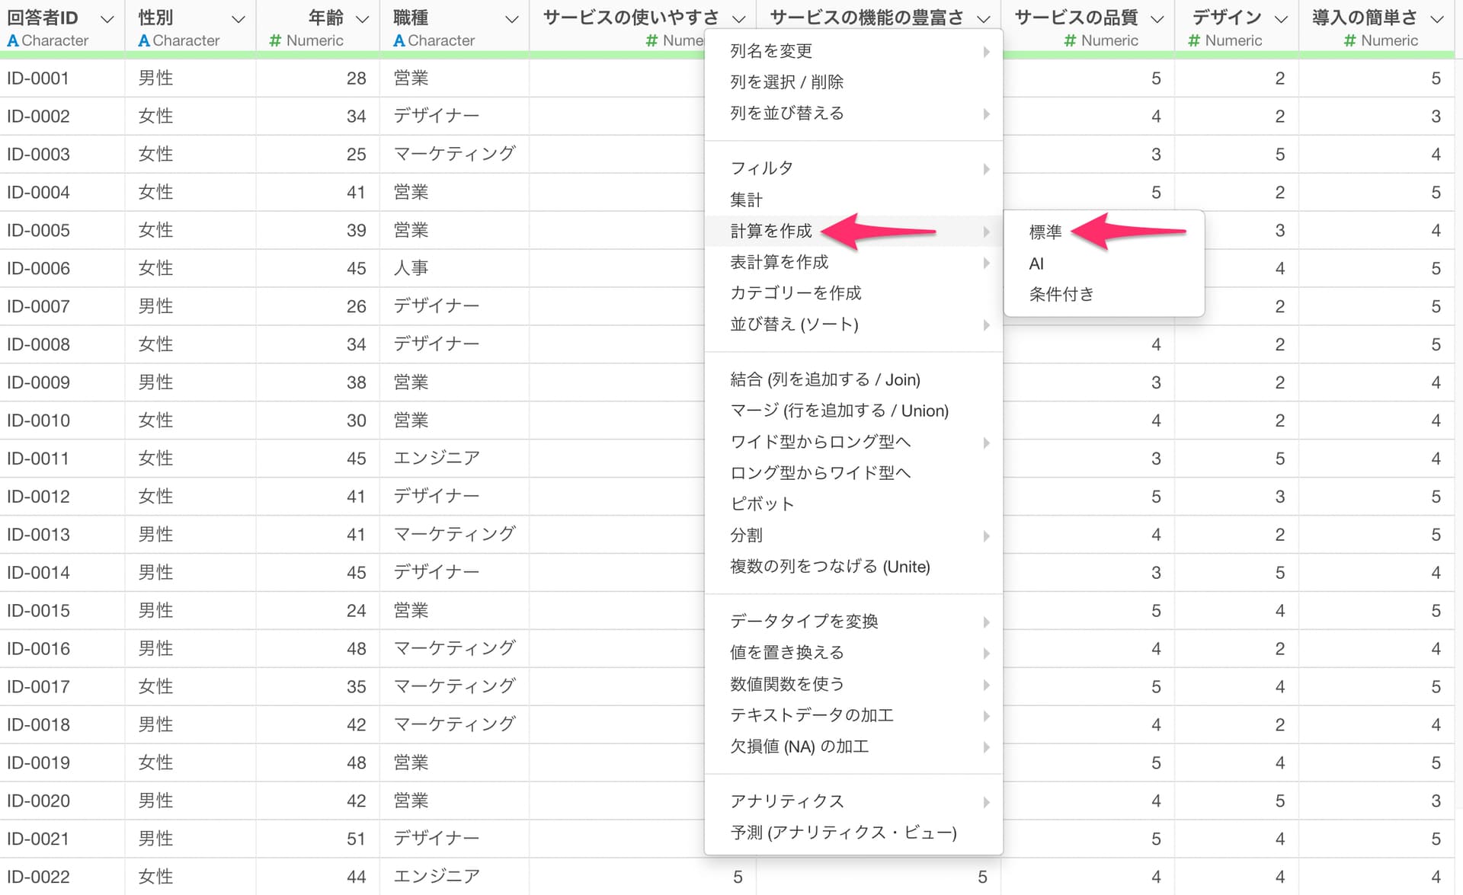Select 条件付き from the submenu
Image resolution: width=1463 pixels, height=895 pixels.
1061,295
